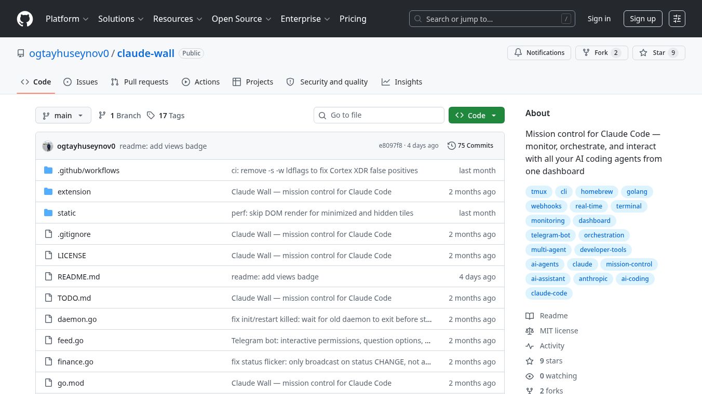
Task: Switch to the Issues tab
Action: click(x=80, y=82)
